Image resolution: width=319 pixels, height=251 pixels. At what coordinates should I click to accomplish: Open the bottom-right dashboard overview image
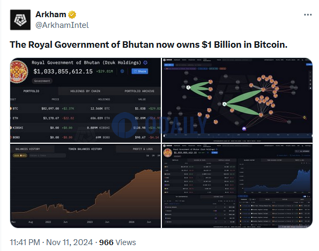click(237, 186)
